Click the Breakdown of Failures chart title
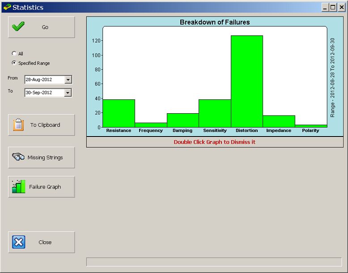The height and width of the screenshot is (273, 348). click(x=215, y=22)
